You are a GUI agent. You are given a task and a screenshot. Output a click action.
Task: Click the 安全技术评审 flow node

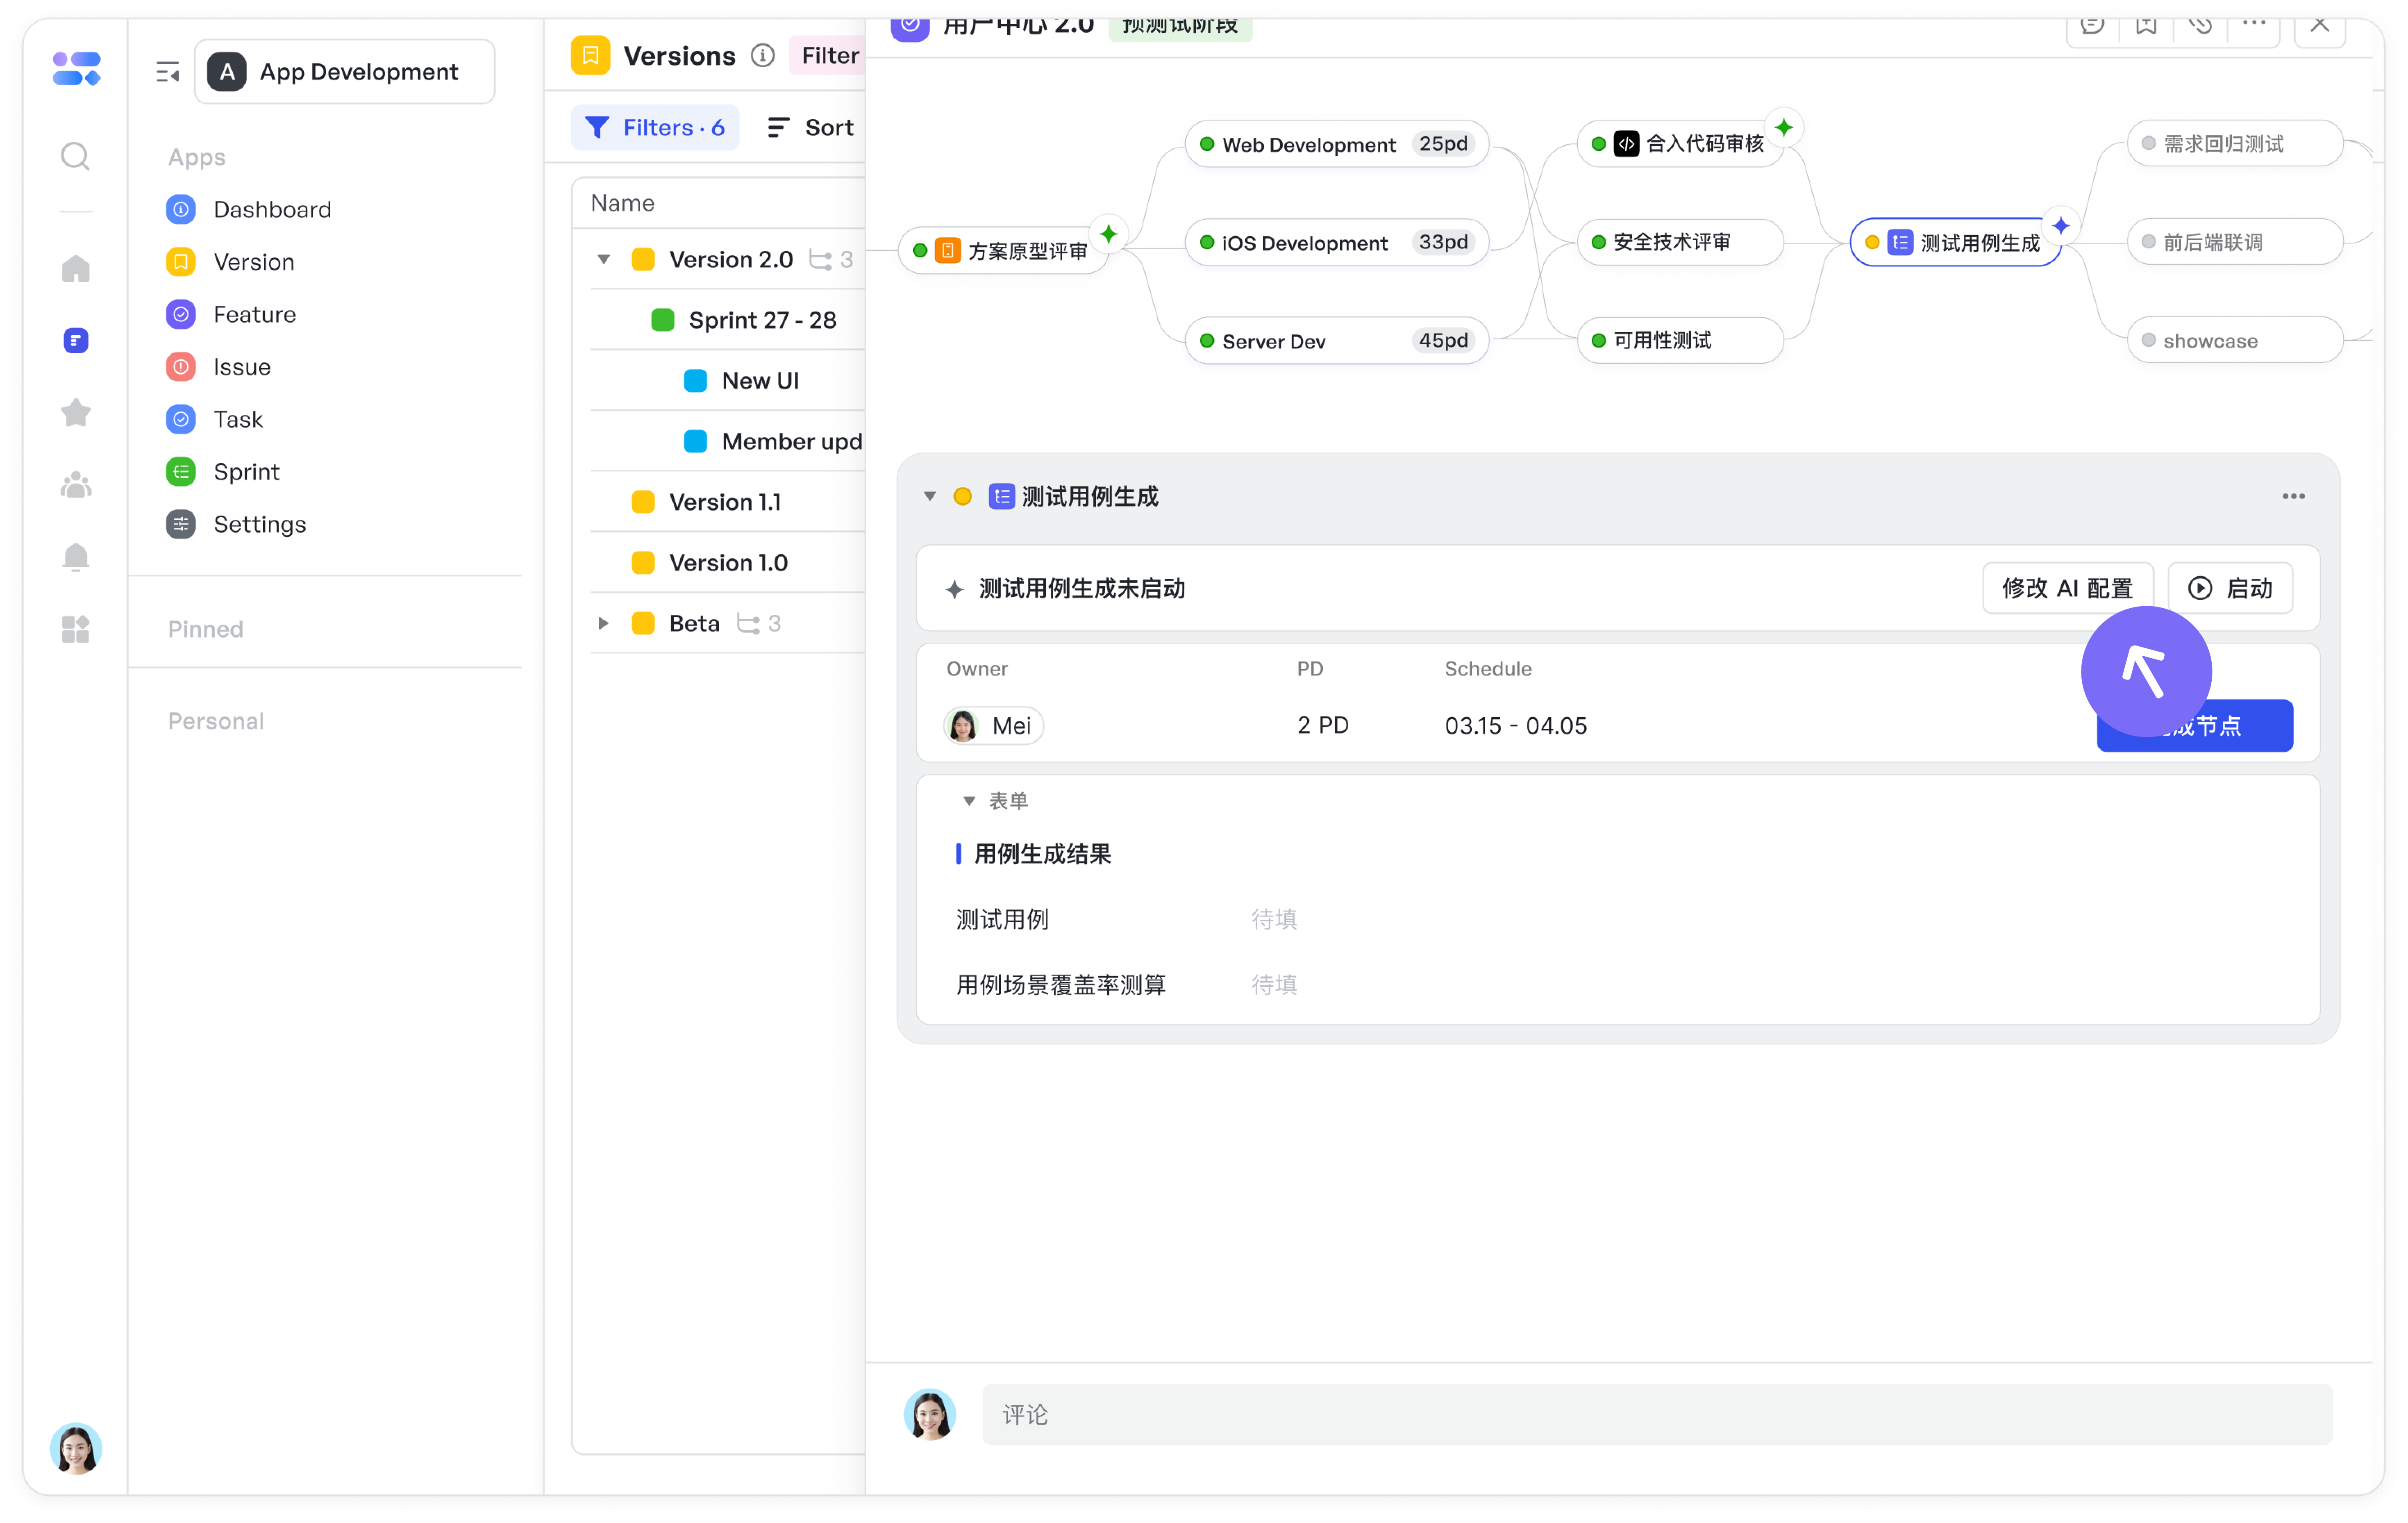(x=1680, y=242)
